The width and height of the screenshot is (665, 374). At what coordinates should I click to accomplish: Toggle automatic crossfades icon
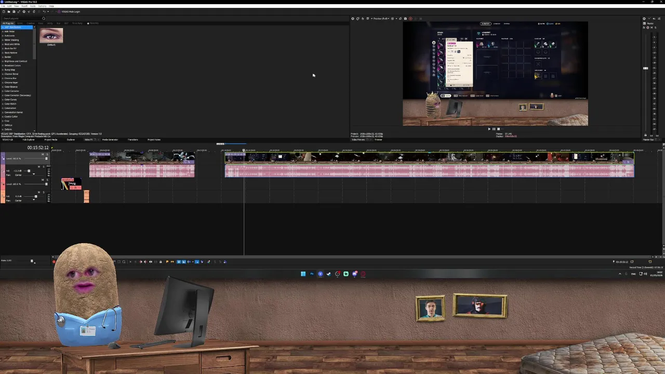click(x=183, y=262)
